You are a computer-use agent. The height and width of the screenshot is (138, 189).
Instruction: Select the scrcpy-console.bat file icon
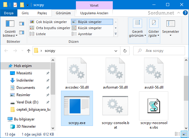pyautogui.click(x=115, y=106)
